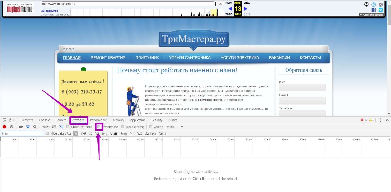Open the 33 captures link

point(50,11)
